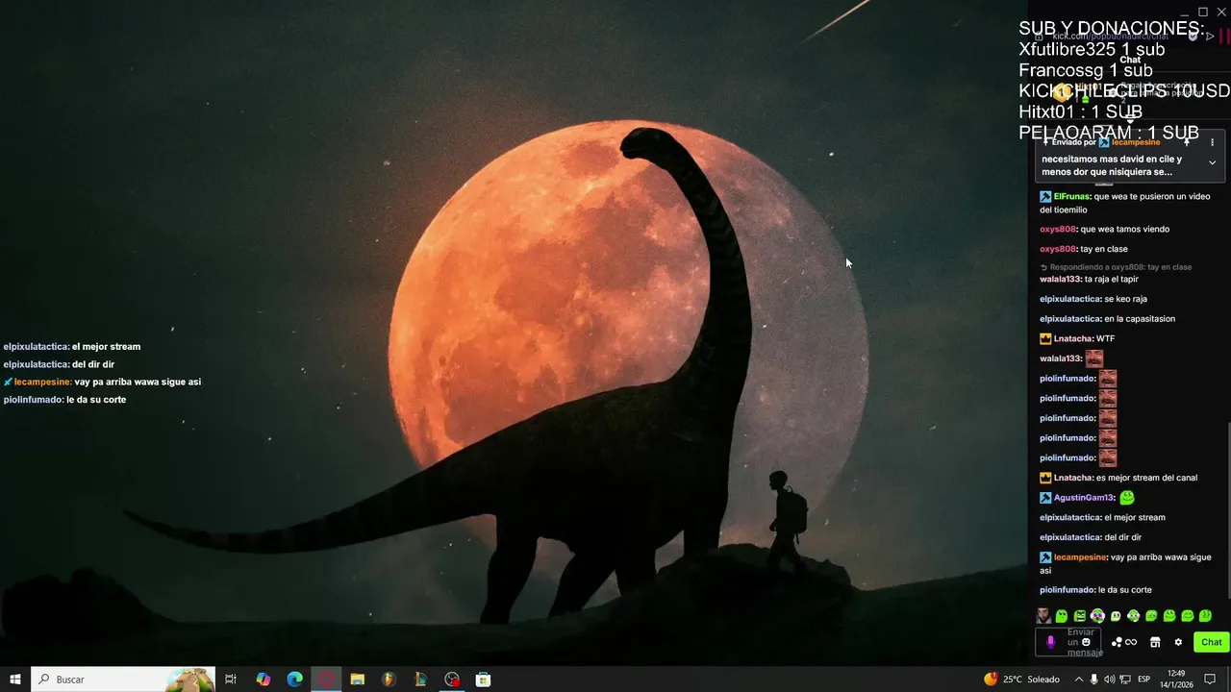Open the volume control in system tray
The image size is (1231, 692).
point(1110,680)
